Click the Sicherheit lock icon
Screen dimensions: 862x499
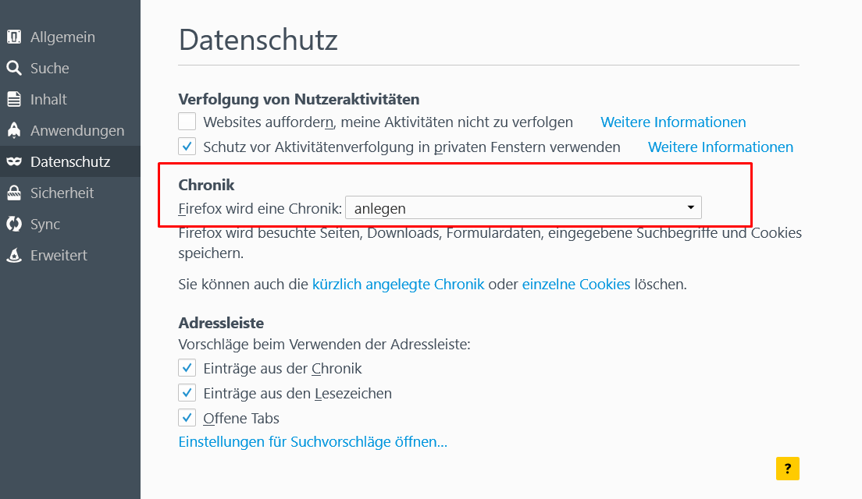14,193
